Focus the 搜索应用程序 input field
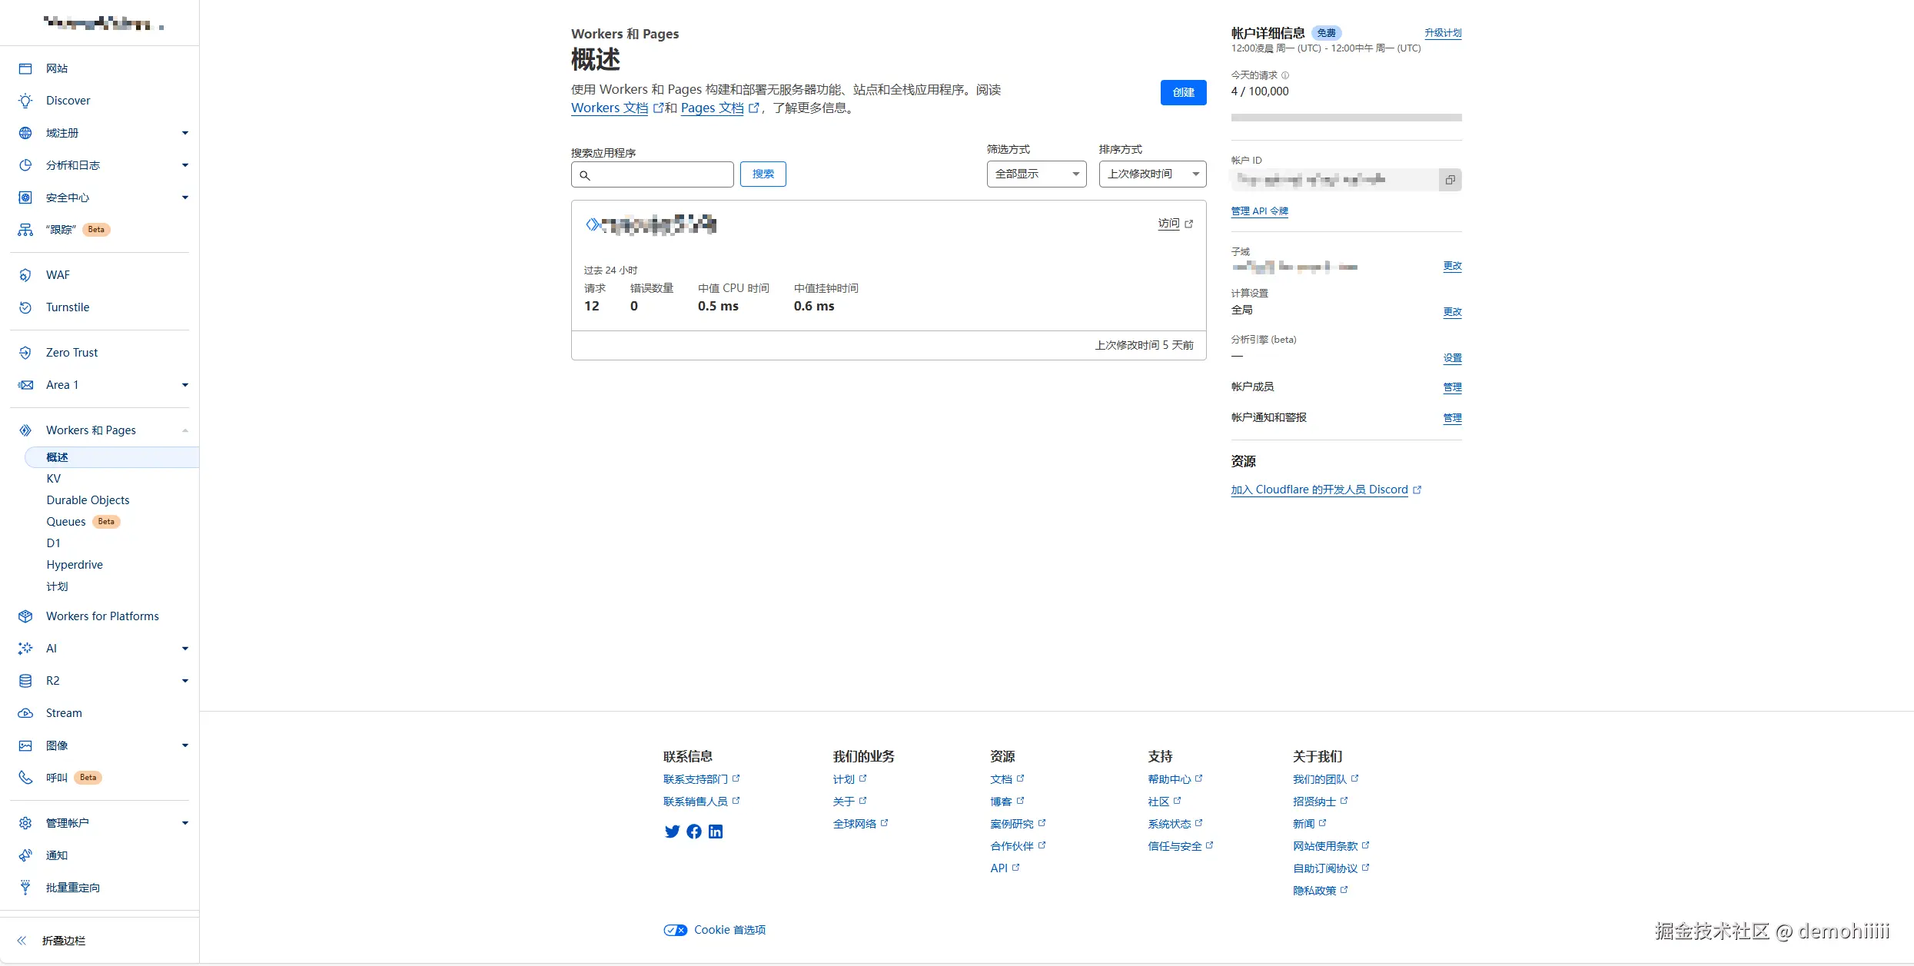The height and width of the screenshot is (966, 1914). click(652, 174)
